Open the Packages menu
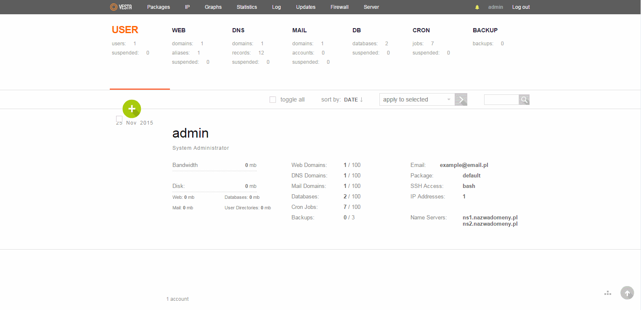Viewport: 641px width, 310px height. pyautogui.click(x=159, y=7)
